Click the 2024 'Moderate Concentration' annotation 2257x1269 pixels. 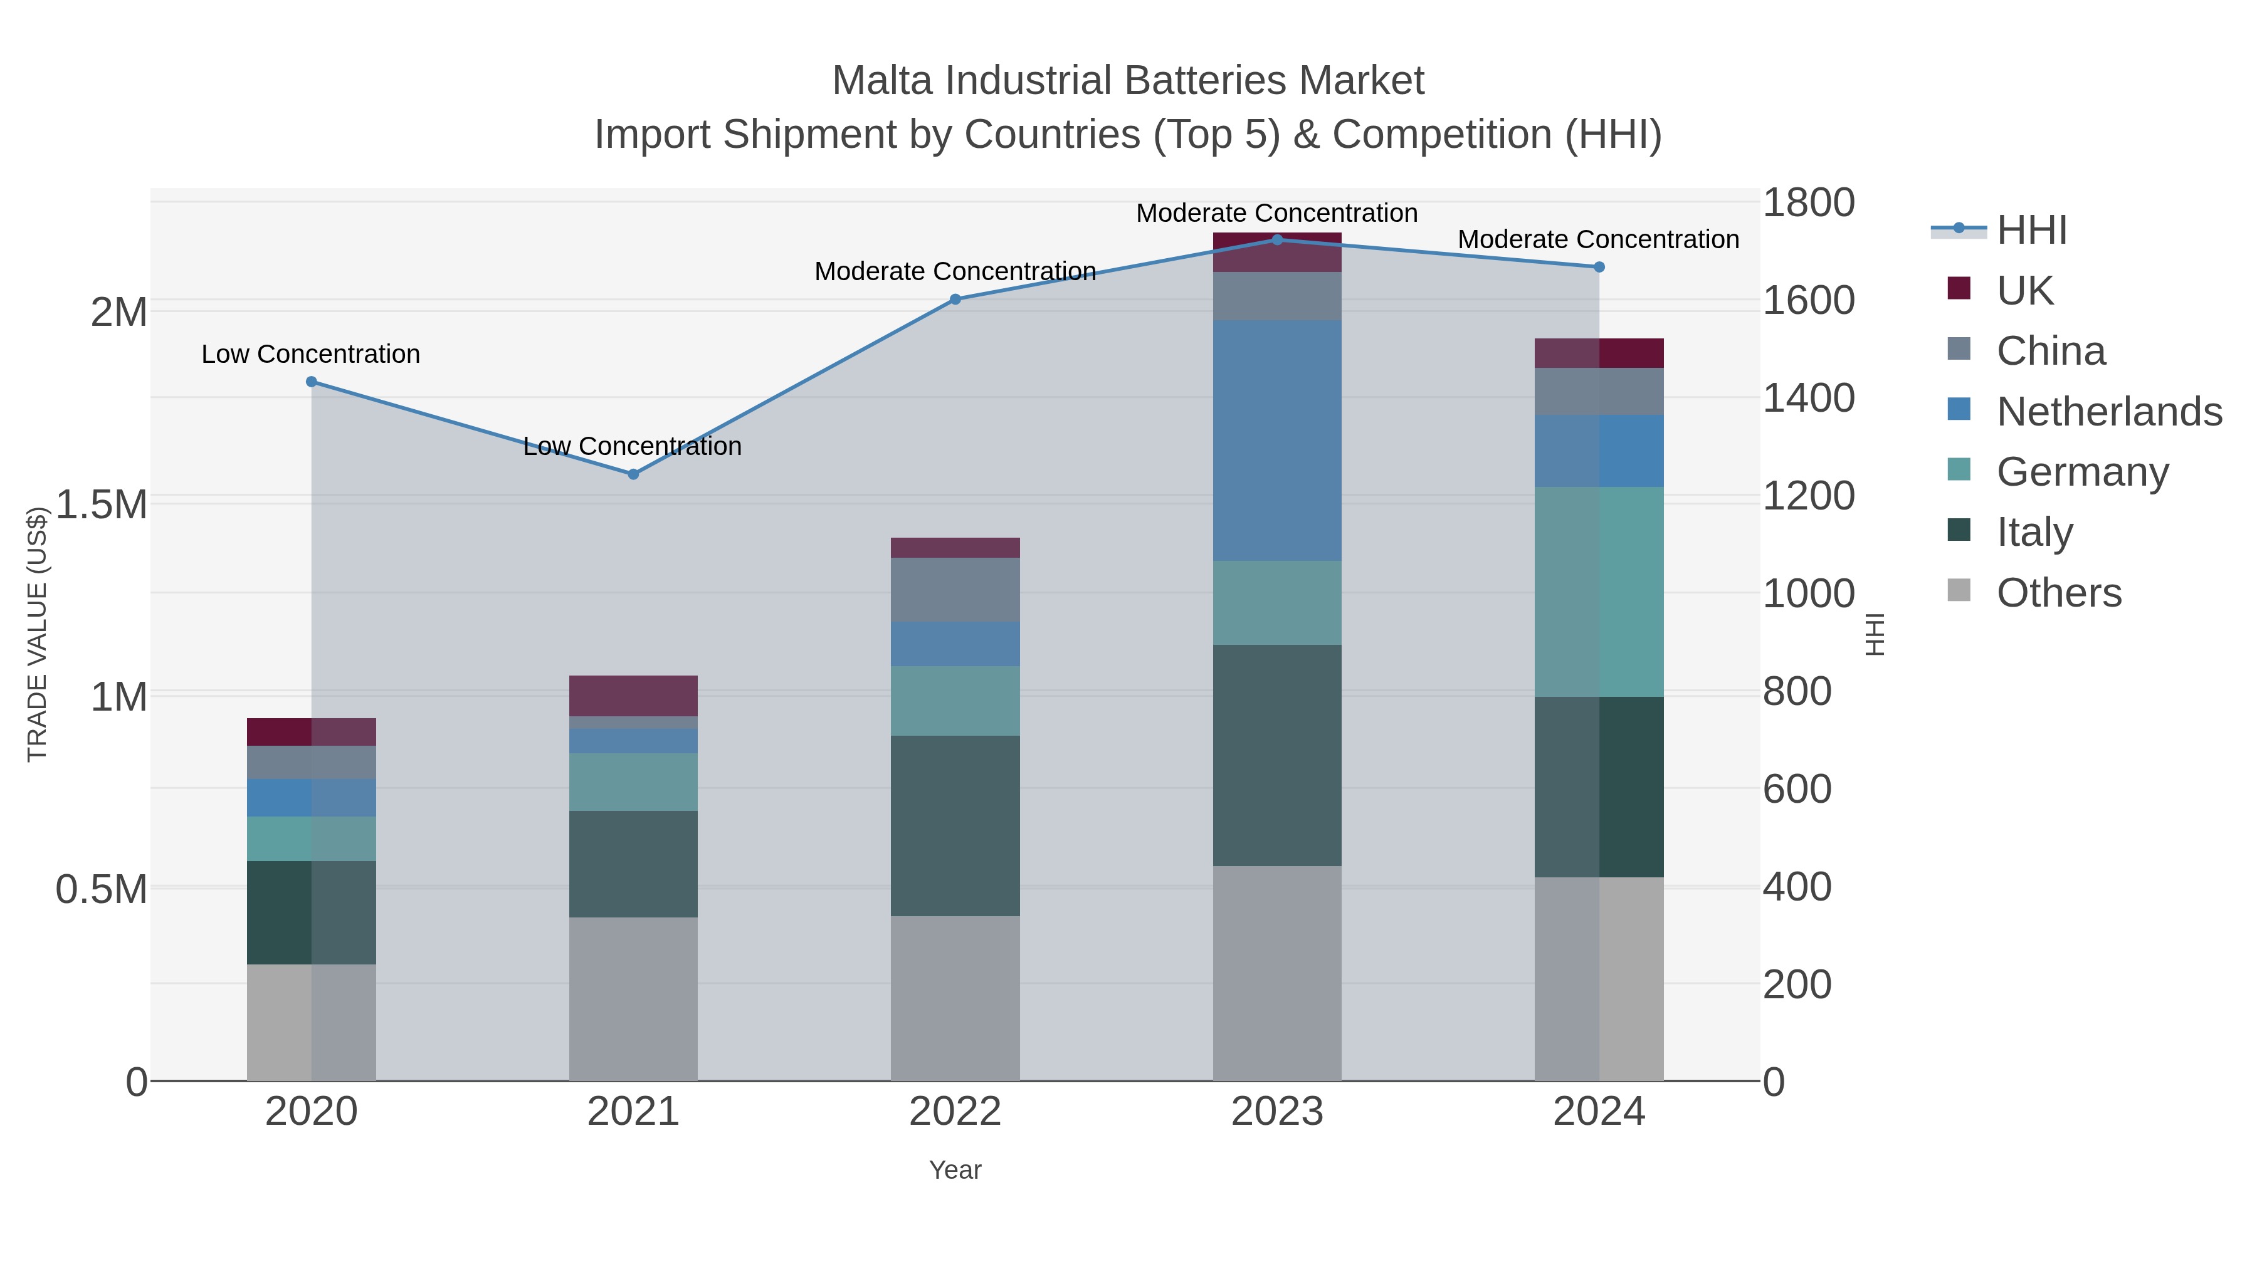point(1599,239)
